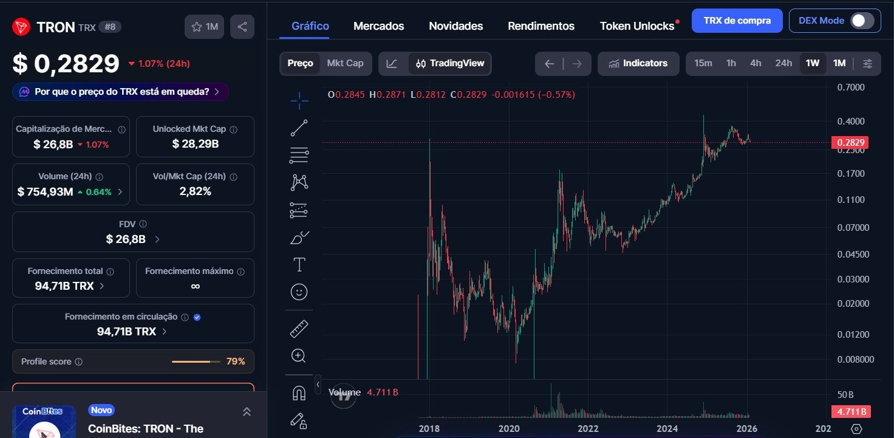Add TRON to watchlist star button
Viewport: 894px width, 438px height.
point(205,27)
